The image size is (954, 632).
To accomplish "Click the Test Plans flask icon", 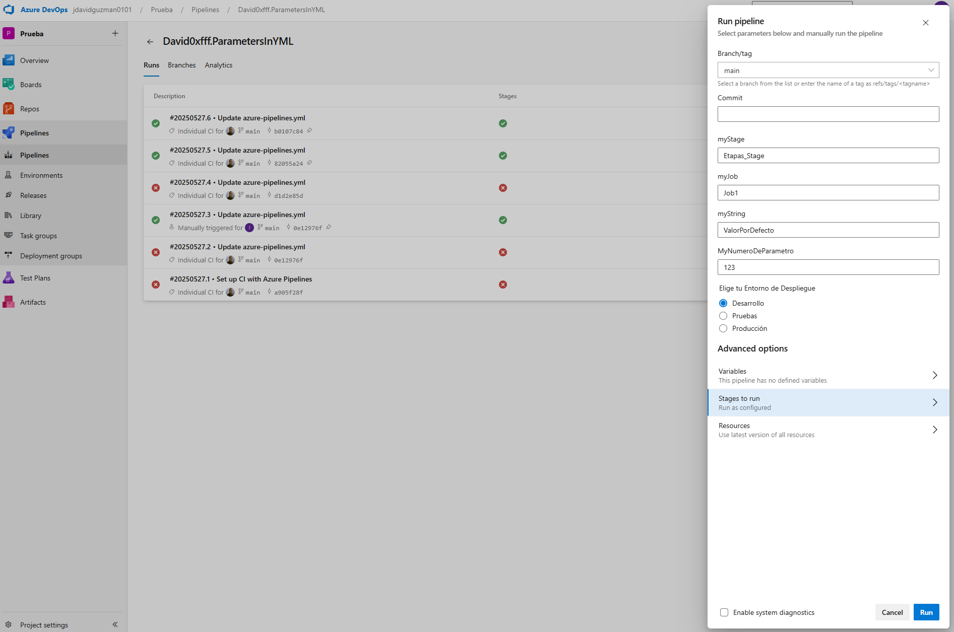I will coord(9,278).
